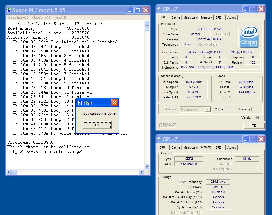
Task: Click the Revision value B2
Action: click(x=253, y=62)
